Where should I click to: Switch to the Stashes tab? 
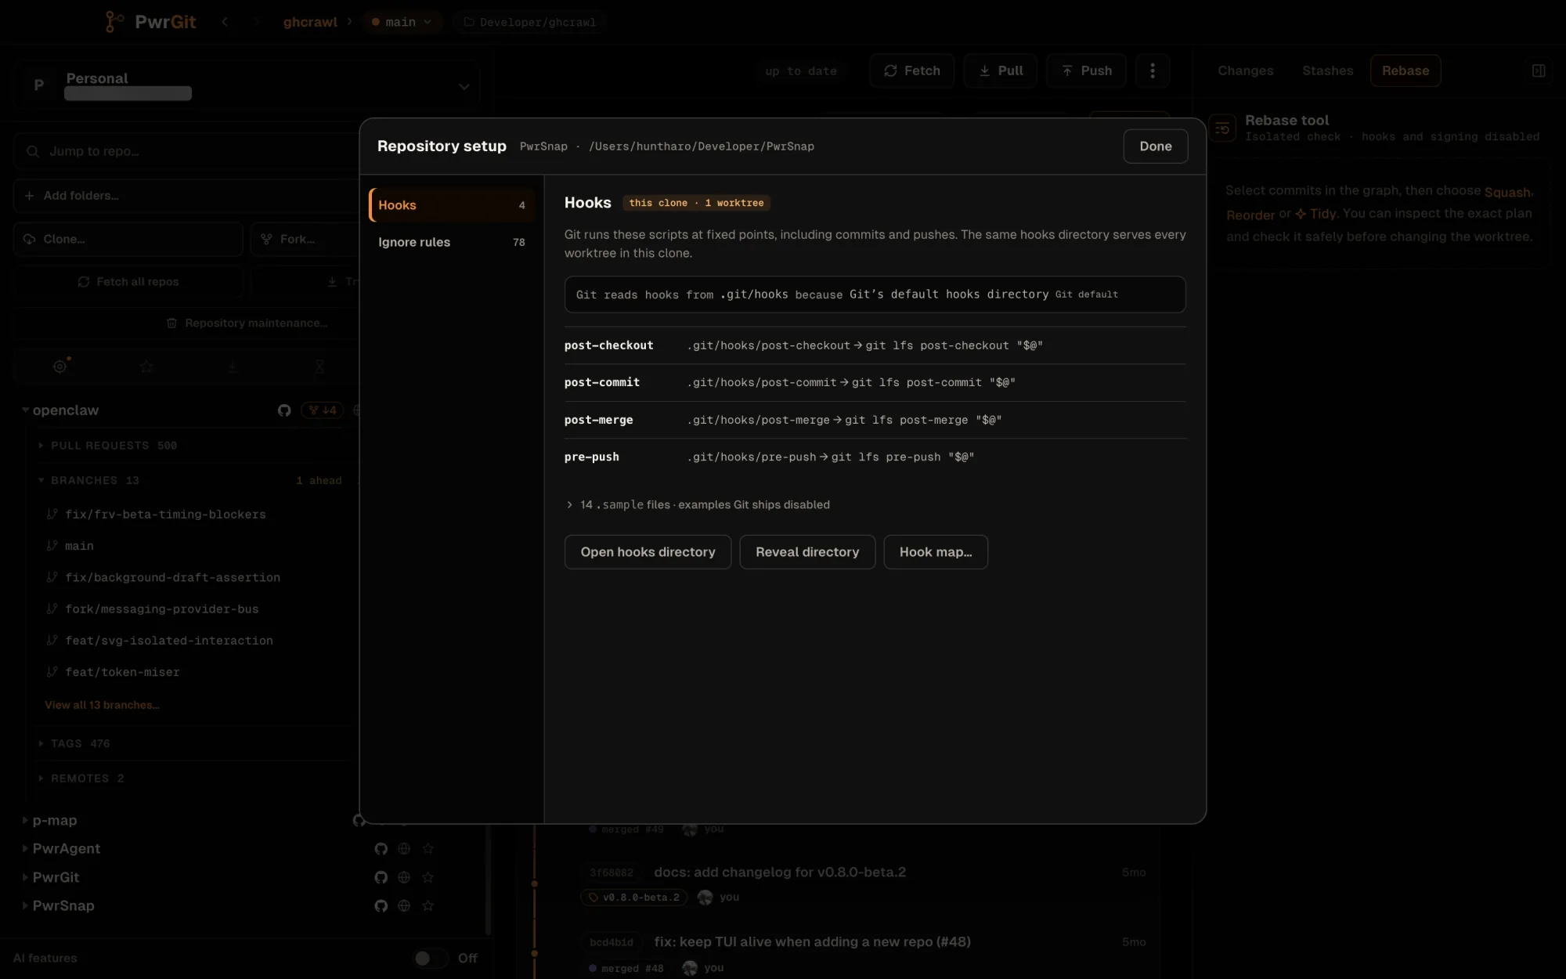point(1327,70)
